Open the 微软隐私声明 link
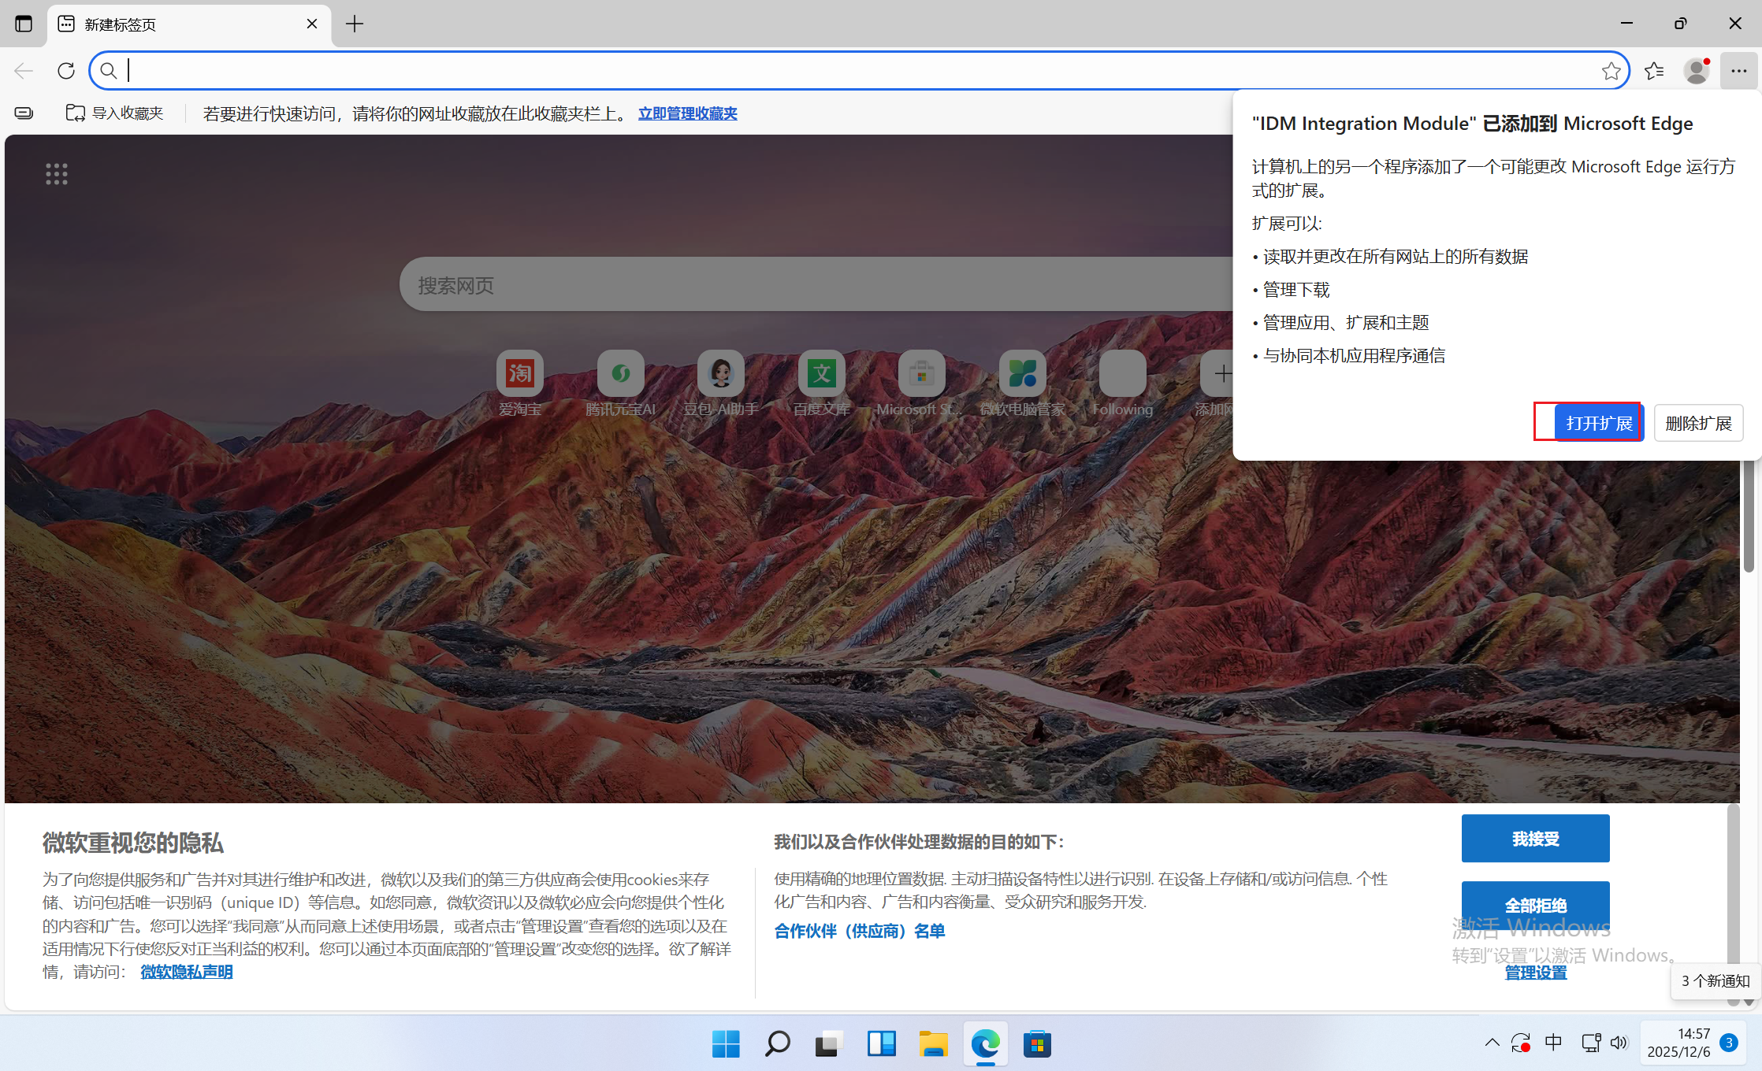The width and height of the screenshot is (1762, 1071). point(187,972)
